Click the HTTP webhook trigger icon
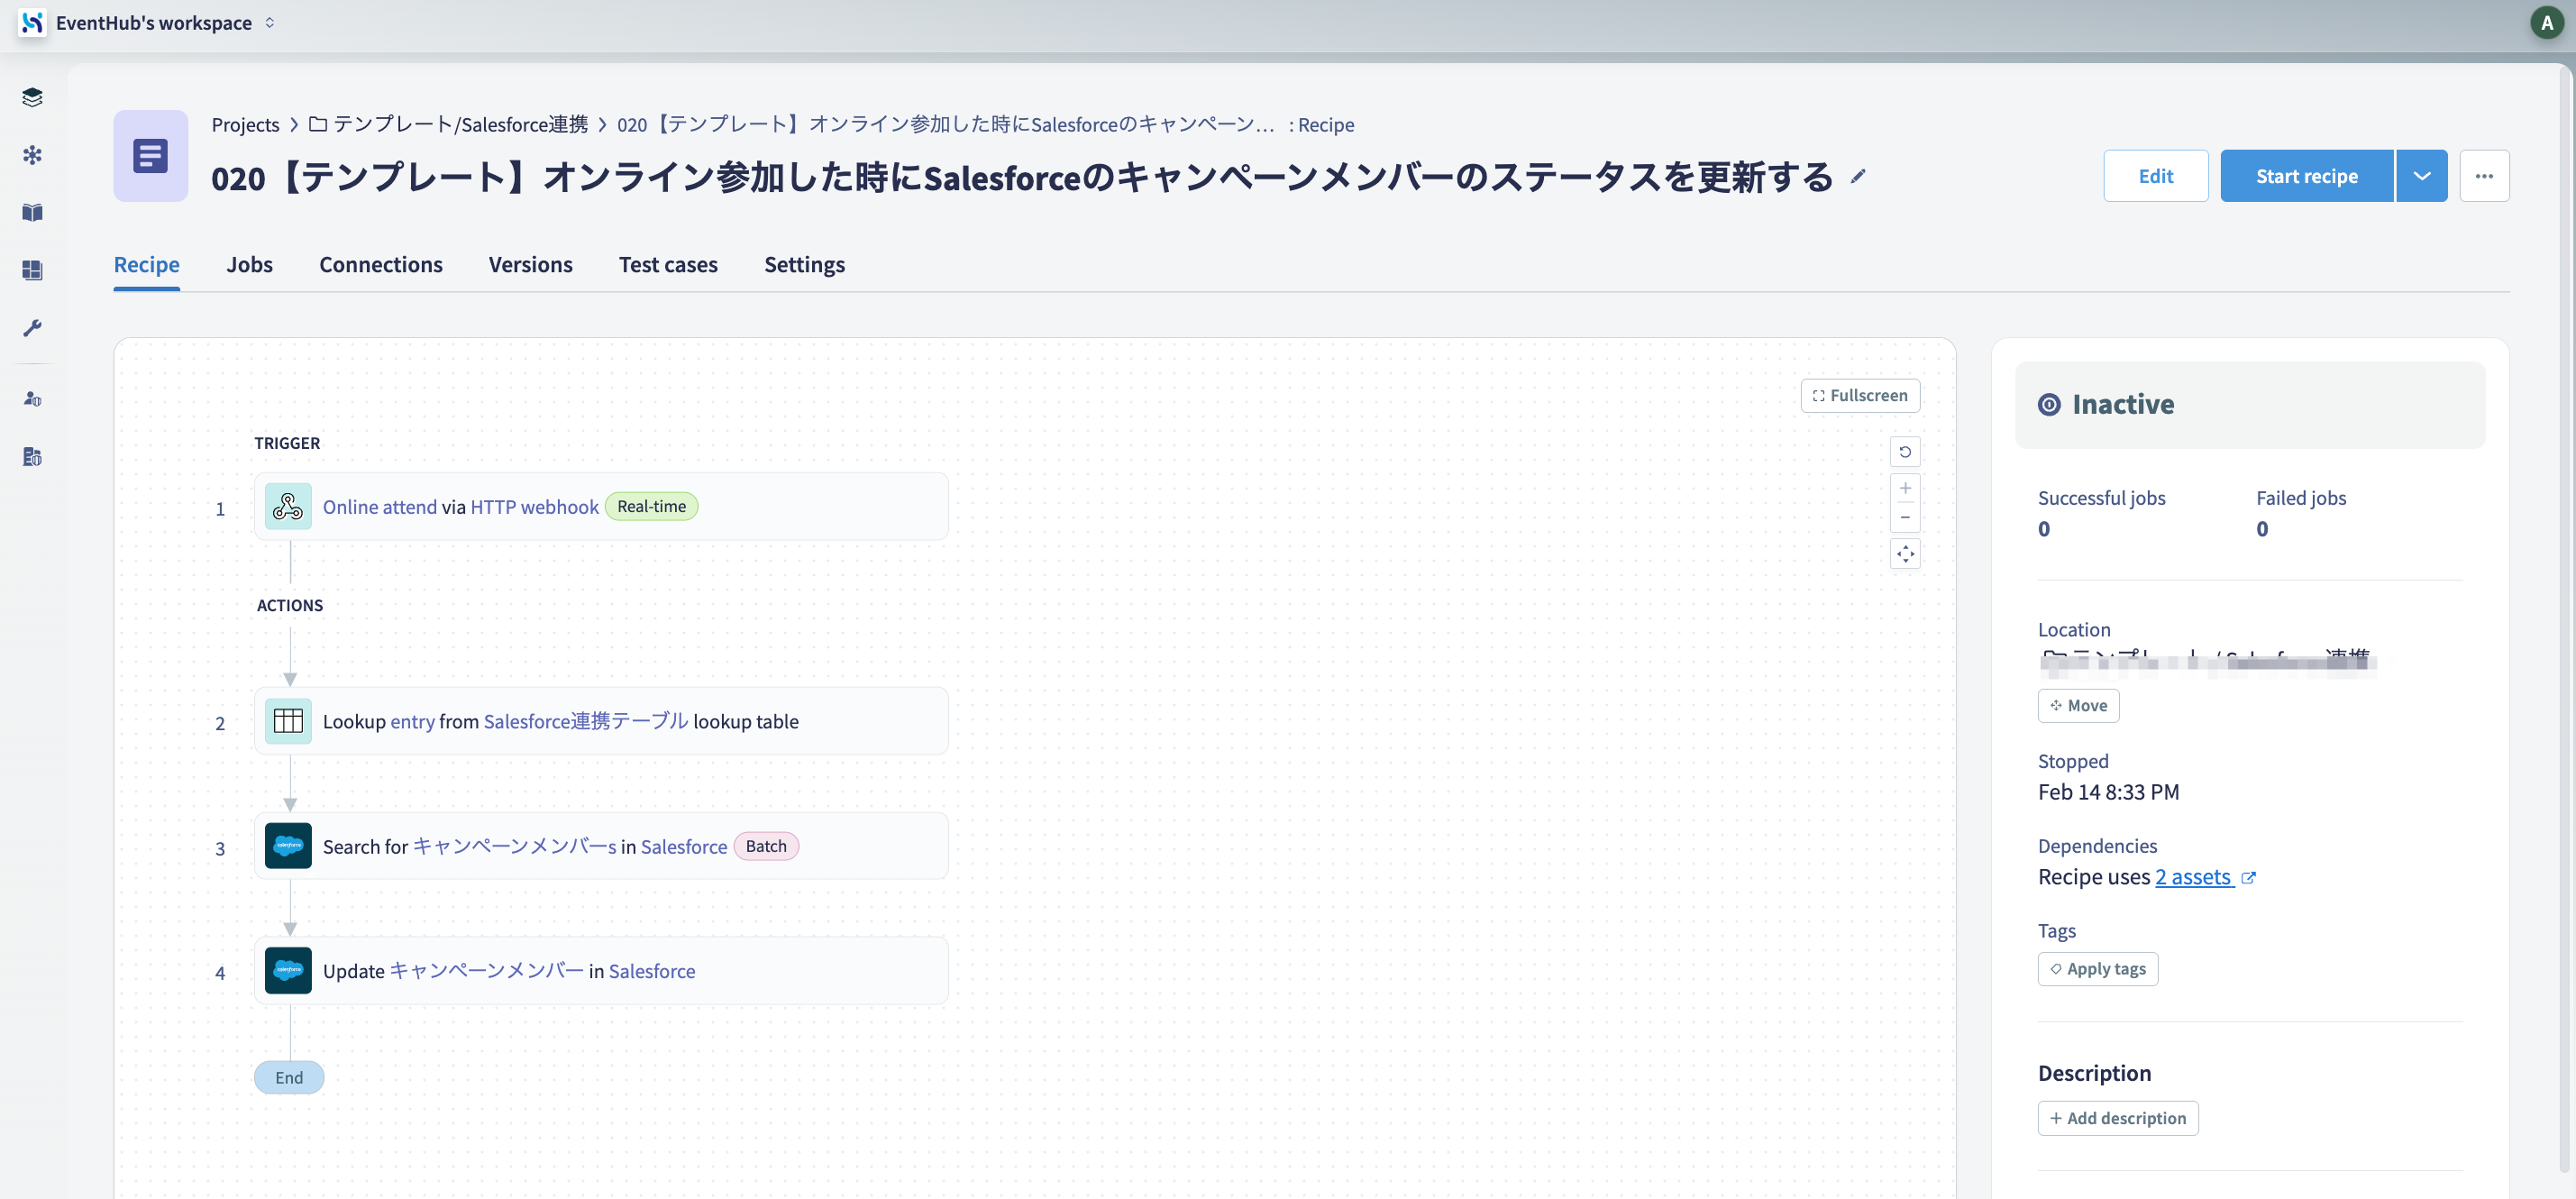 pos(288,507)
